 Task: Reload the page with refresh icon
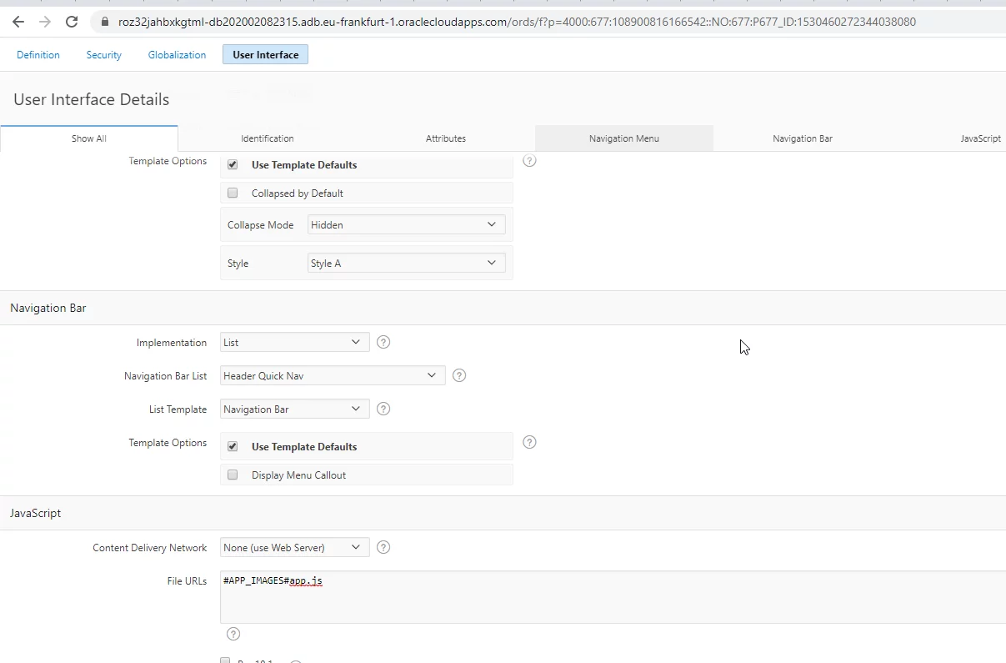coord(72,22)
